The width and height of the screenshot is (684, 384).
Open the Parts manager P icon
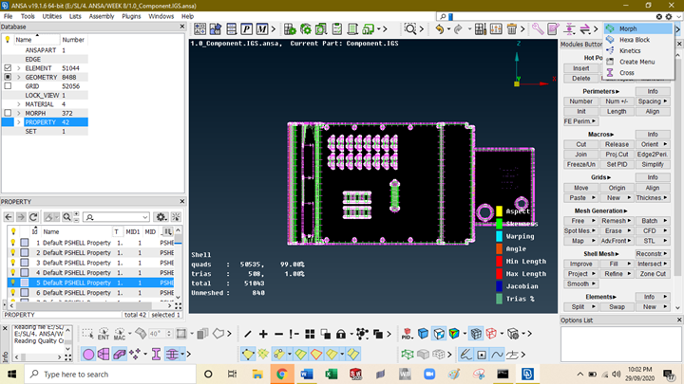click(246, 29)
